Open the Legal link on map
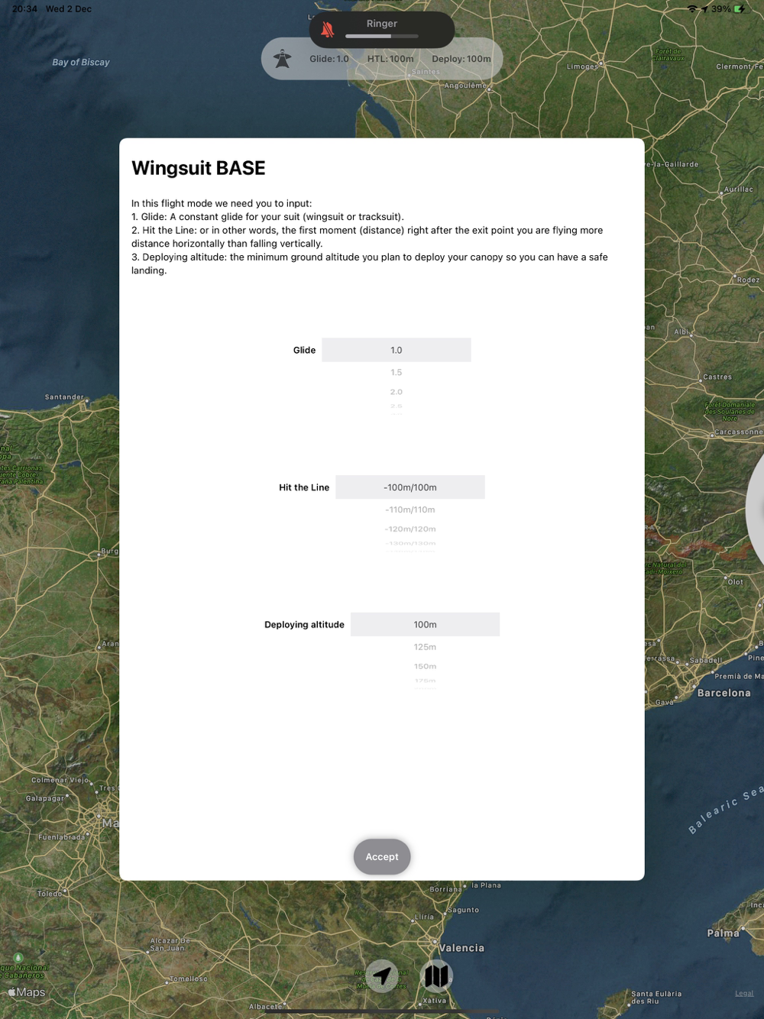The height and width of the screenshot is (1019, 764). (744, 993)
